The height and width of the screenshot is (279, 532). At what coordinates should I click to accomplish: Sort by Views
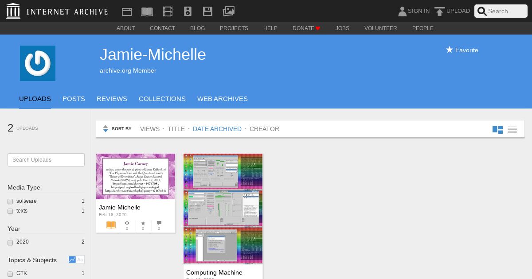click(x=150, y=129)
